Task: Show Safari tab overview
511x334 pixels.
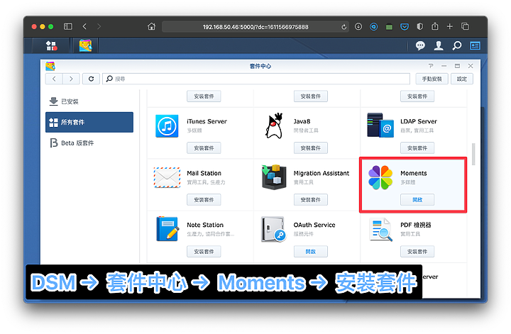Action: pyautogui.click(x=465, y=27)
